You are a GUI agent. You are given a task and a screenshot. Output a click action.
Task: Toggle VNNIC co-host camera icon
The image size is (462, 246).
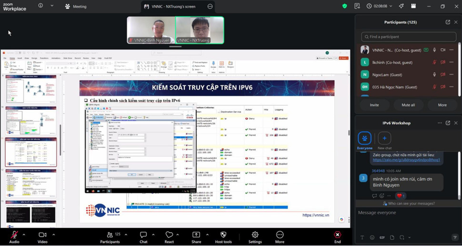coord(443,50)
